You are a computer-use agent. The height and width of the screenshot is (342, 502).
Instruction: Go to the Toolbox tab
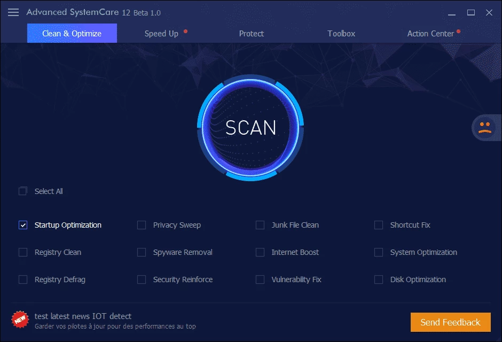coord(341,34)
